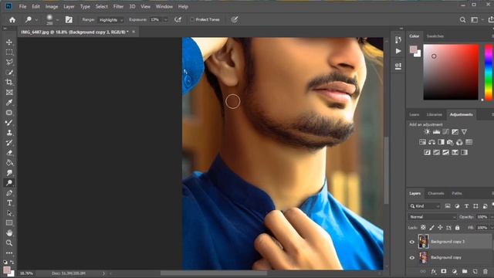
Task: Delete layer with trash icon
Action: 486,271
